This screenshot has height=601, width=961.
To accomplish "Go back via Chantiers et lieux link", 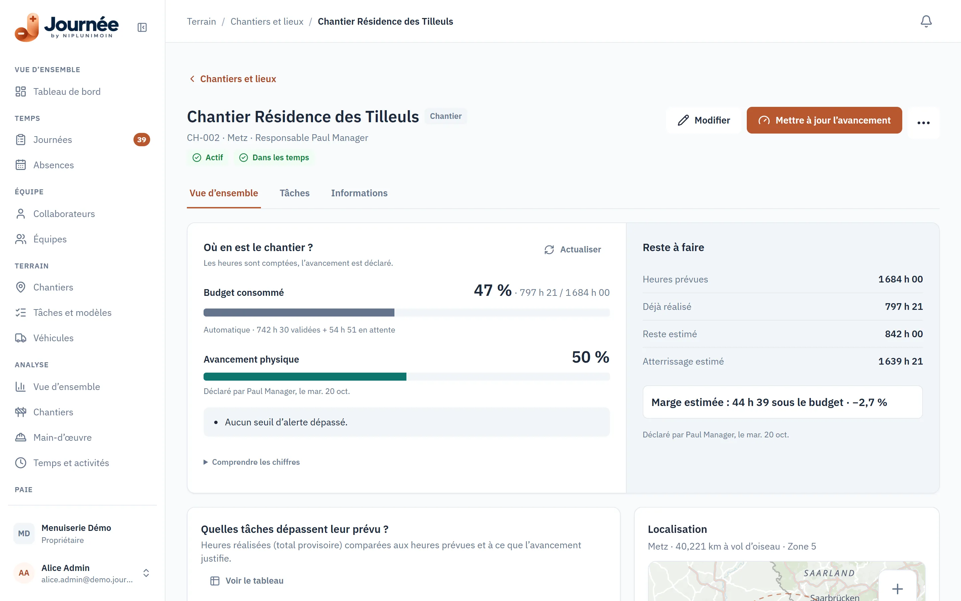I will pos(233,79).
